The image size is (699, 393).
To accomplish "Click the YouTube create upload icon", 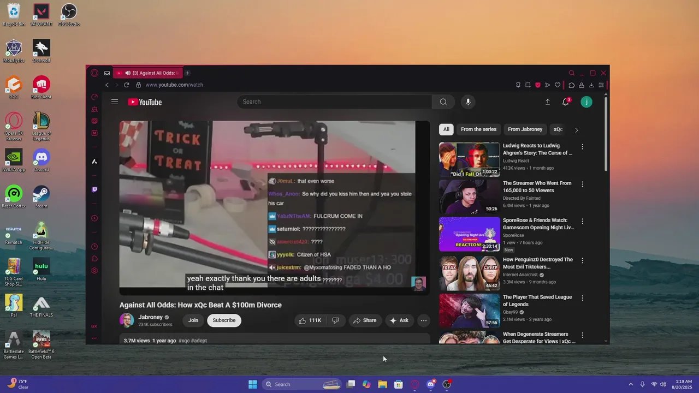I will [x=547, y=102].
